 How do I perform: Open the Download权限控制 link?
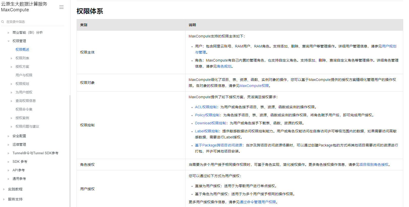pos(211,123)
